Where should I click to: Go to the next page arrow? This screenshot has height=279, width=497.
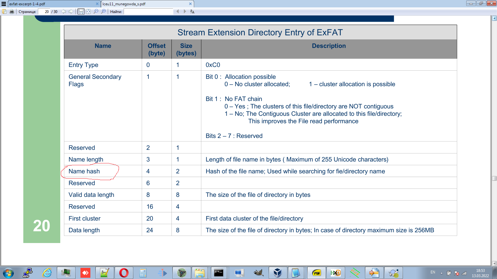coord(71,11)
